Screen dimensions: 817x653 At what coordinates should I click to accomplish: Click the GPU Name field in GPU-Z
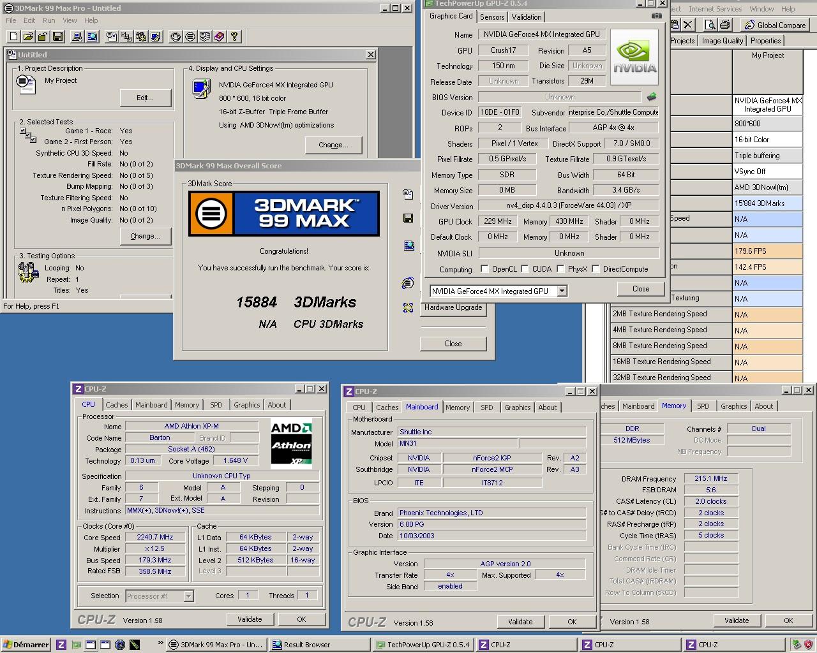click(x=541, y=34)
